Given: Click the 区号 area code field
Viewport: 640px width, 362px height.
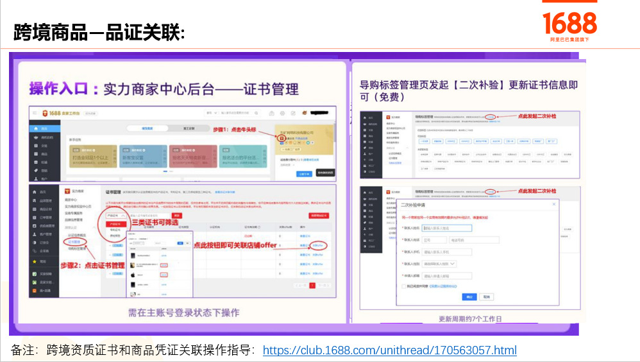Looking at the screenshot, I should (x=434, y=240).
